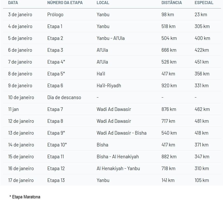Image resolution: width=223 pixels, height=200 pixels.
Task: Select the Etapa 10* stage cell
Action: coord(57,145)
